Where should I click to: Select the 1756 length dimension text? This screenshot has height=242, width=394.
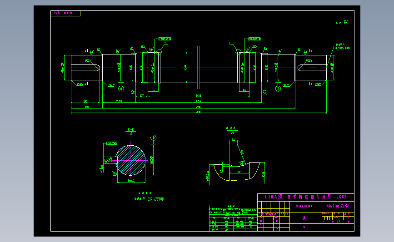click(x=199, y=101)
